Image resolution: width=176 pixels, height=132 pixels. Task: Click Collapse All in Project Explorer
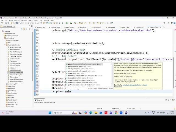21,29
